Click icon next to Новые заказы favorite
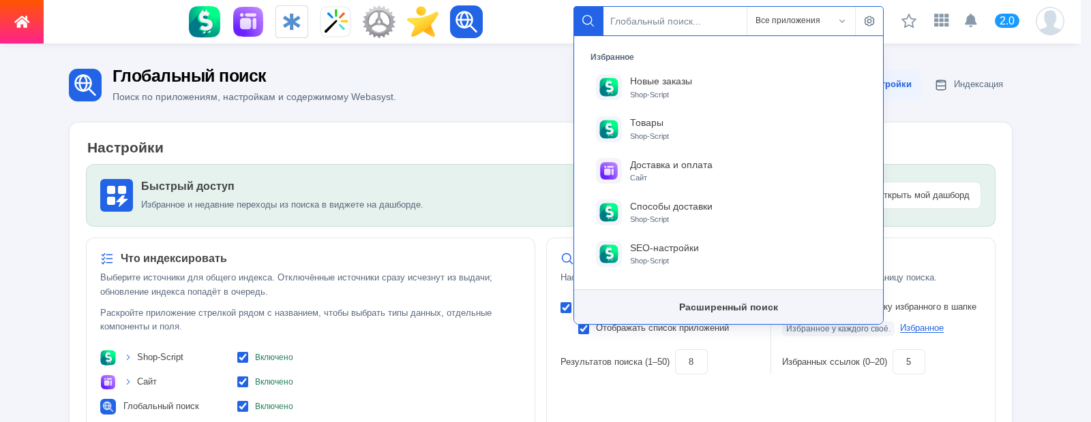This screenshot has height=422, width=1091. tap(609, 87)
